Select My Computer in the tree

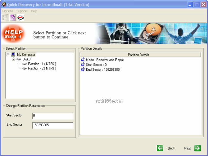tap(26, 55)
